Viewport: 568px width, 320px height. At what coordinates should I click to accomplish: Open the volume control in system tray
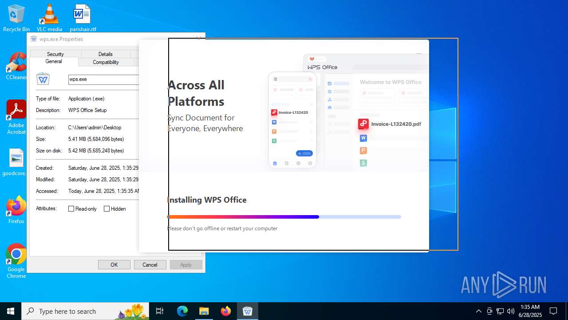[x=511, y=311]
